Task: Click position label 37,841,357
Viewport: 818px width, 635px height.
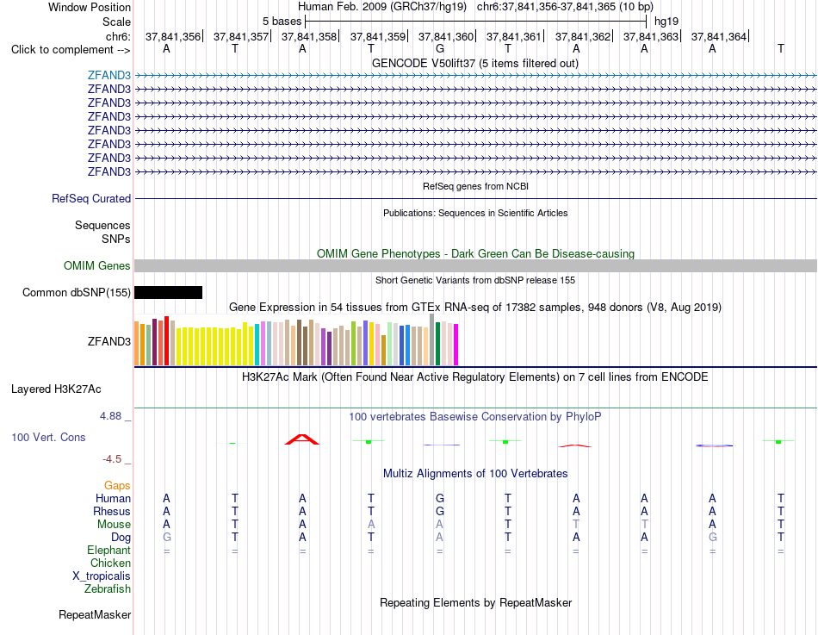Action: pyautogui.click(x=241, y=36)
